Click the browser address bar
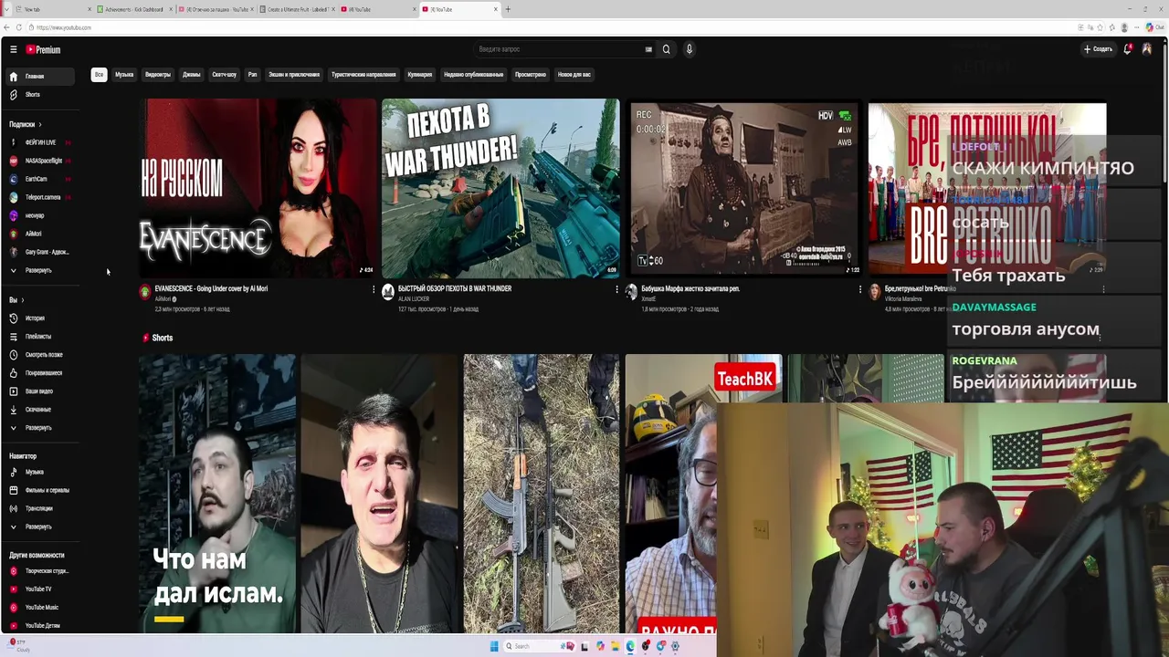The width and height of the screenshot is (1169, 657). pos(548,27)
